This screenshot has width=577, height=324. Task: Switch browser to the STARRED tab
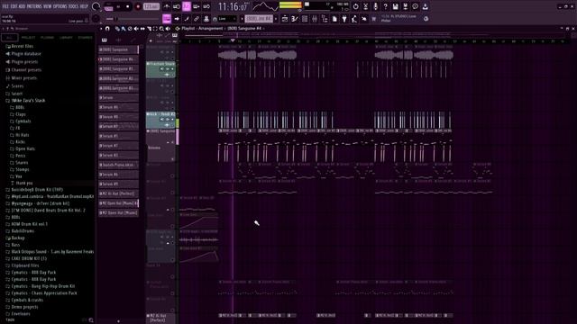point(85,38)
